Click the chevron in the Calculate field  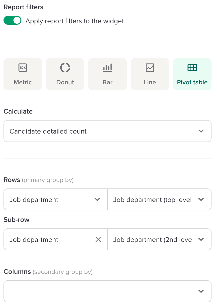click(x=201, y=131)
